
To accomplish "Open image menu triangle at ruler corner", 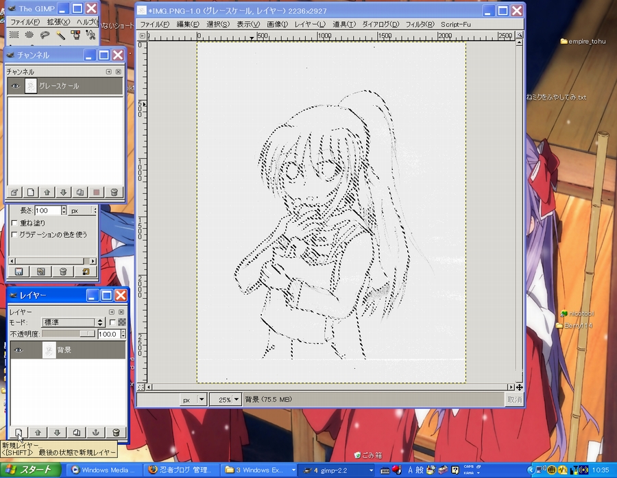I will click(142, 36).
